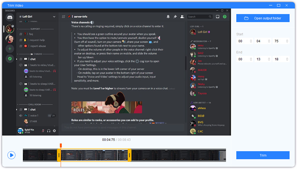Screen dimensions: 297x169
Task: Click the orange playhead marker
Action: pyautogui.click(x=61, y=145)
